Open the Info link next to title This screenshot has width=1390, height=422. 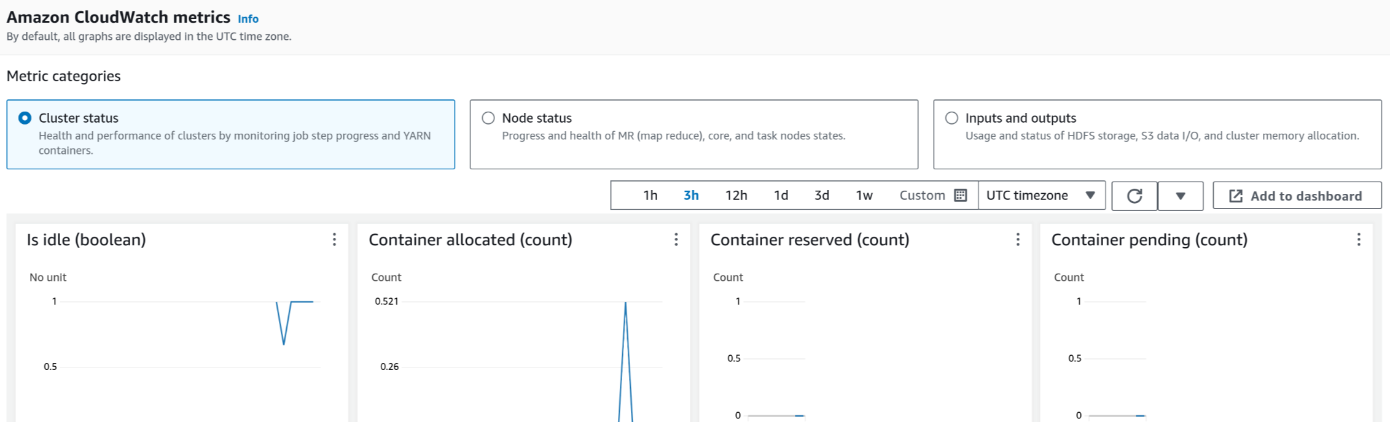[x=248, y=19]
